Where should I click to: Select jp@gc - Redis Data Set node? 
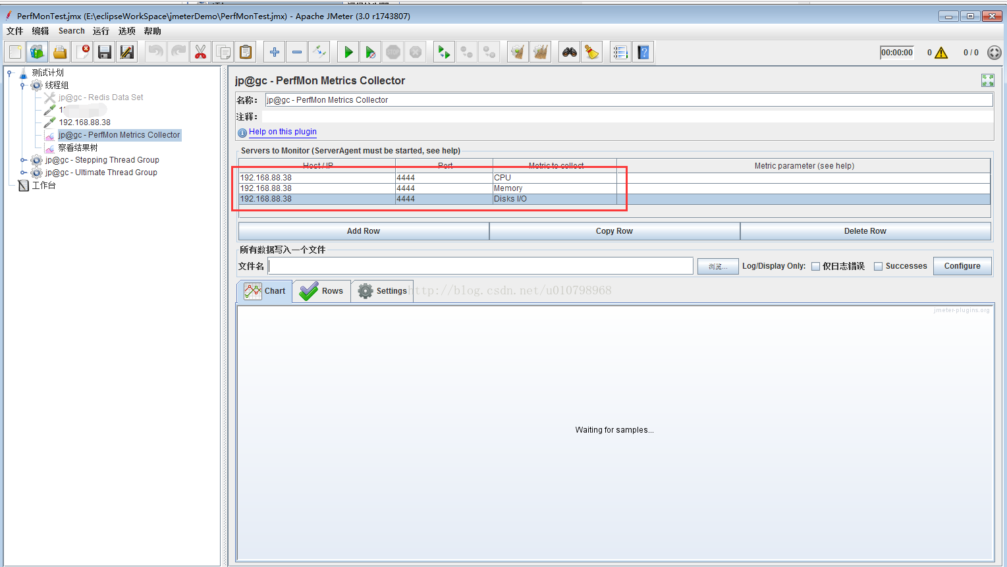coord(101,97)
